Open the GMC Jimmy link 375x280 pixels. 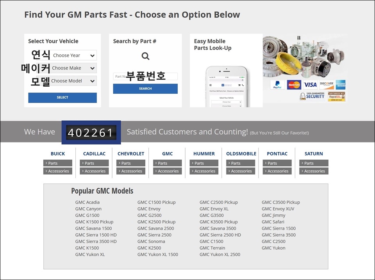click(273, 215)
